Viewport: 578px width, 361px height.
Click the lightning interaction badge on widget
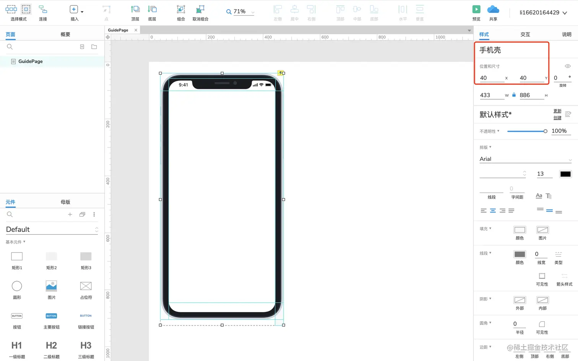click(281, 73)
